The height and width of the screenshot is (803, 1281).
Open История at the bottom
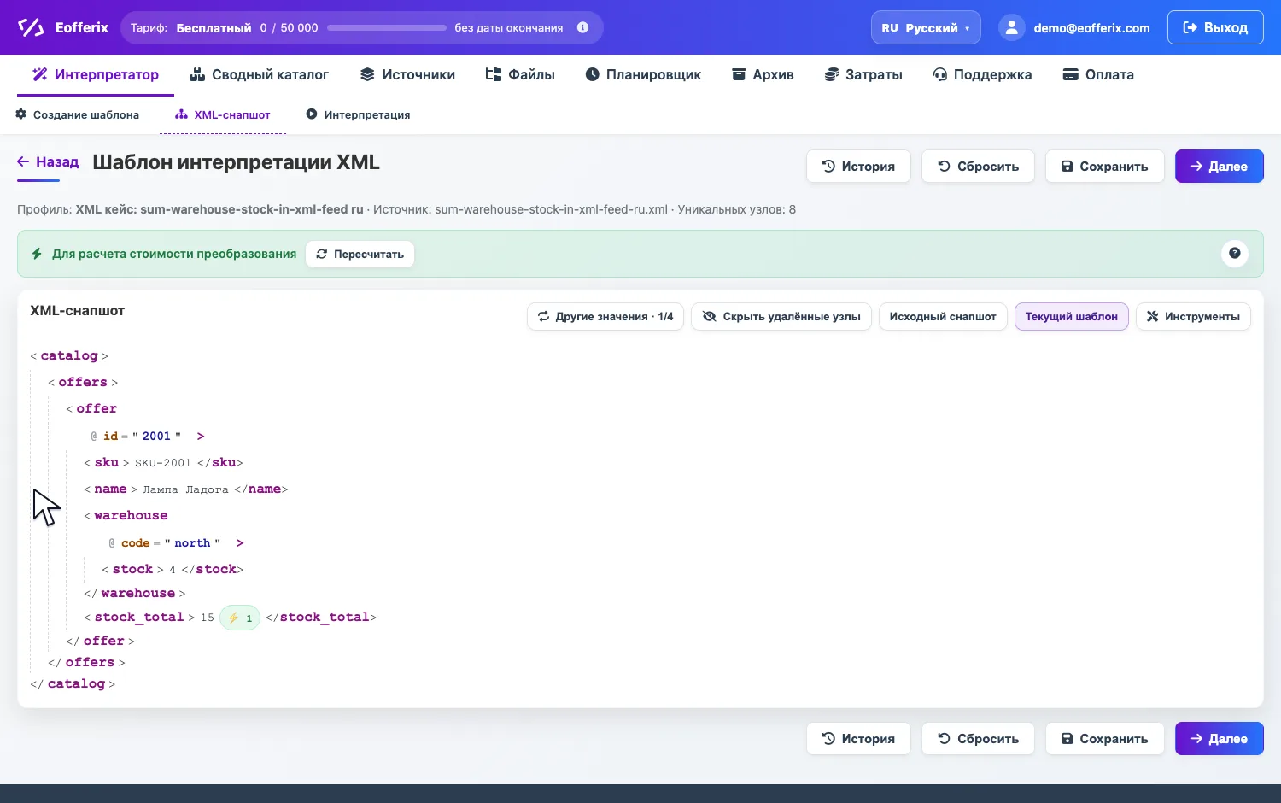coord(858,739)
